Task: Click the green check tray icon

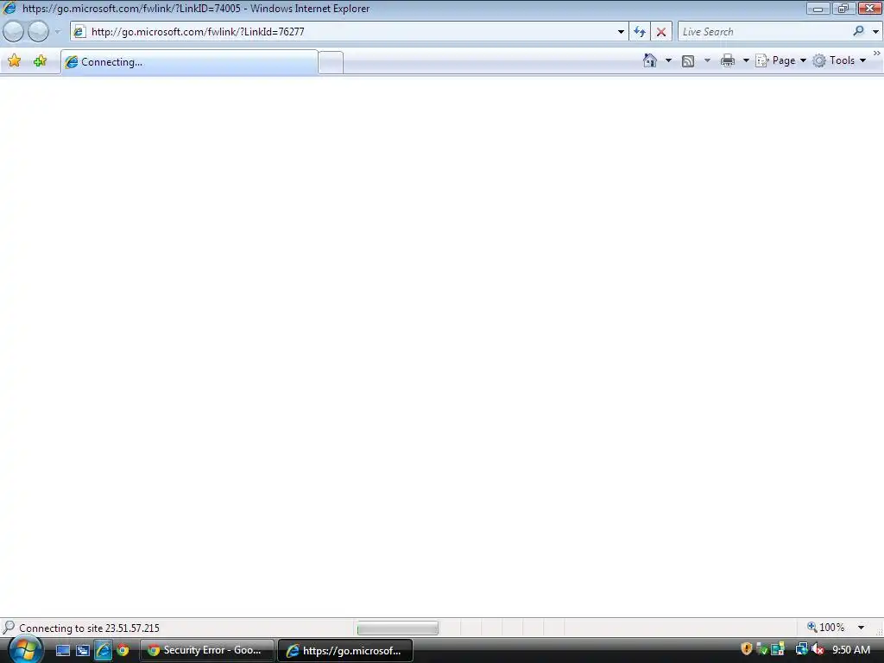Action: (761, 649)
